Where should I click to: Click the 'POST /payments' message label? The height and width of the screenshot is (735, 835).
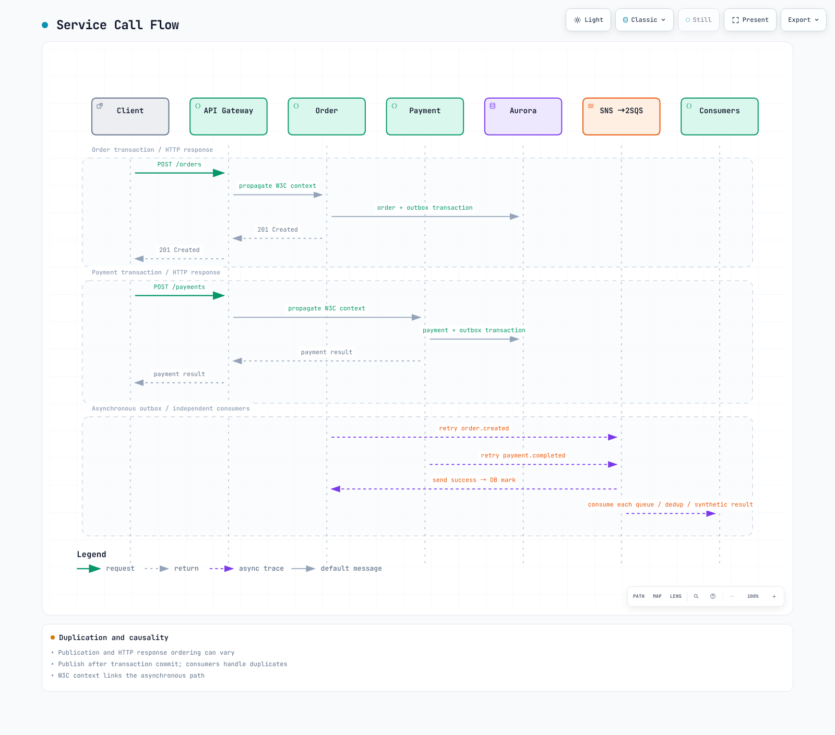pyautogui.click(x=180, y=287)
